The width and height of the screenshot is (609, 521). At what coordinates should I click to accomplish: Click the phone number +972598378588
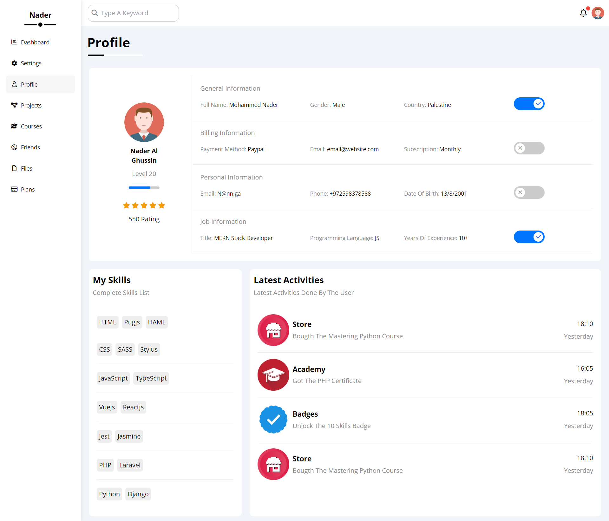350,193
